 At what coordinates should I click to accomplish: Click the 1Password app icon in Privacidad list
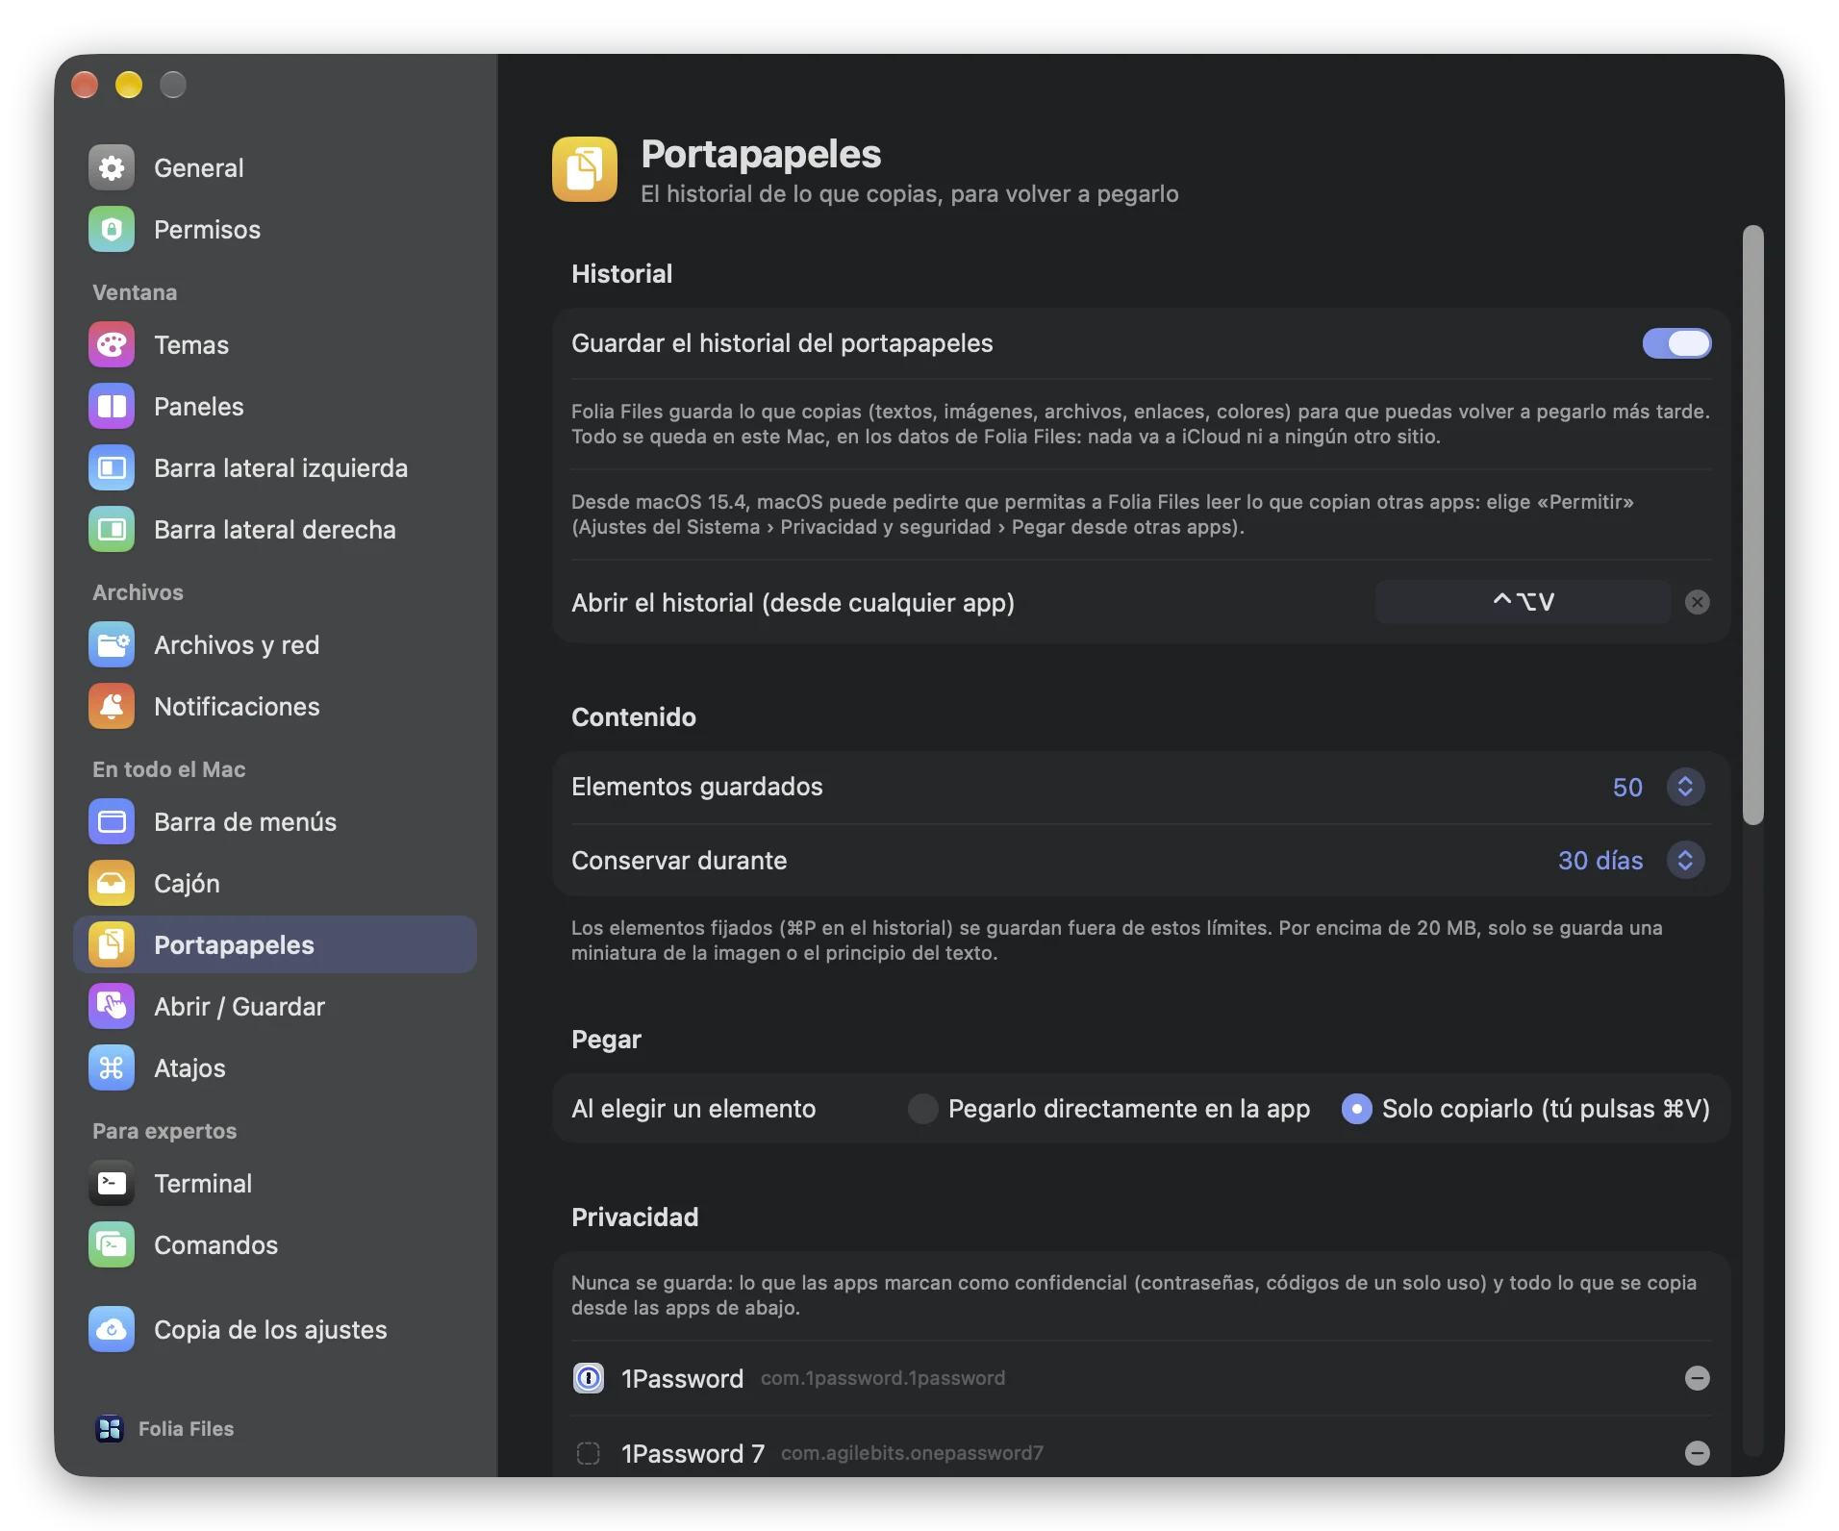tap(589, 1378)
